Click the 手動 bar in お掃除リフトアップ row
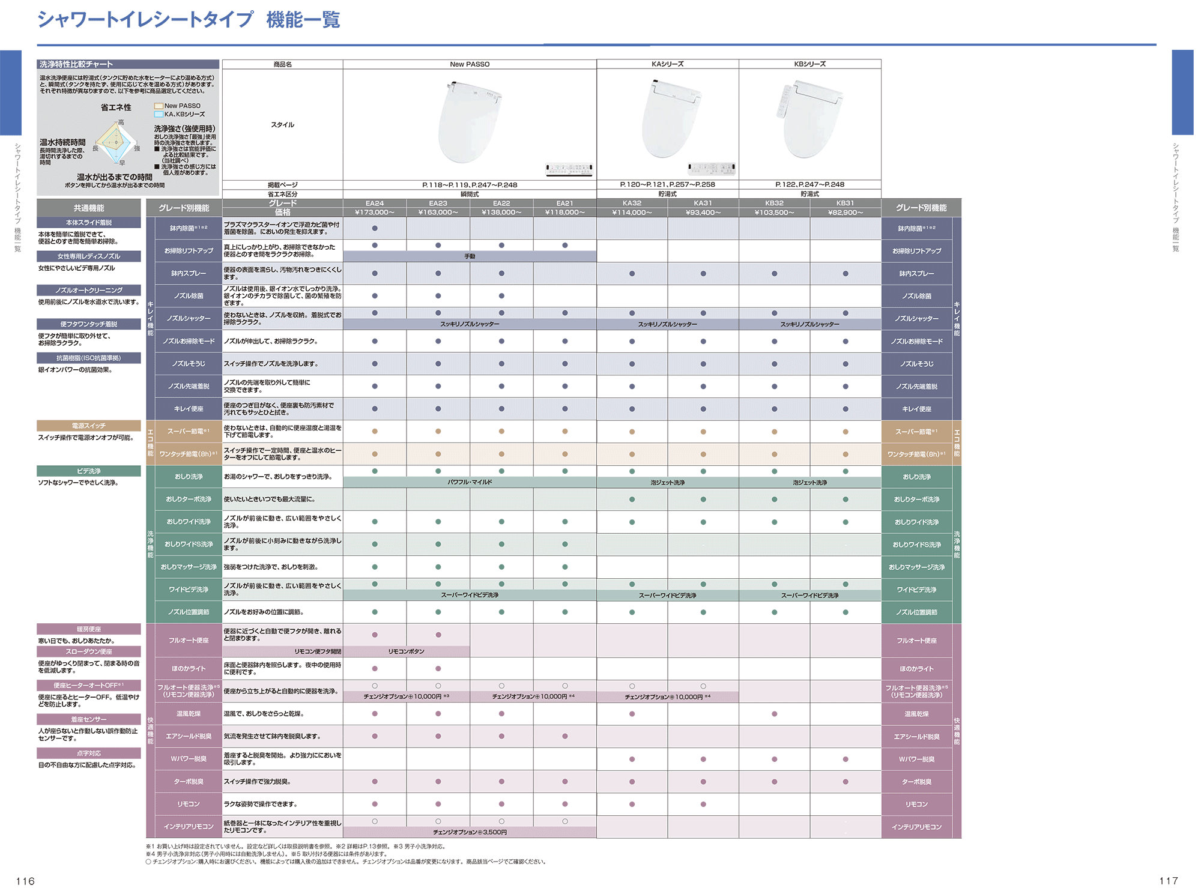This screenshot has width=1201, height=888. click(470, 256)
